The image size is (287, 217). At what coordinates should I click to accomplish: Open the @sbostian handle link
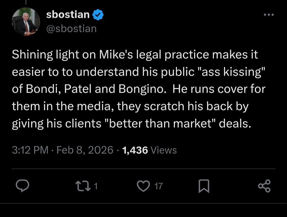click(71, 28)
